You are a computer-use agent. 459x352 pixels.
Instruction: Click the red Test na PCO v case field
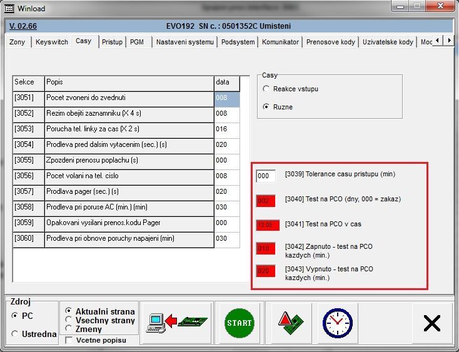click(x=268, y=225)
